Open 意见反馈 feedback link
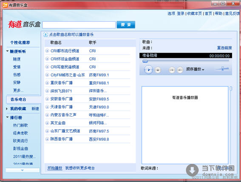The height and width of the screenshot is (182, 241). click(232, 14)
